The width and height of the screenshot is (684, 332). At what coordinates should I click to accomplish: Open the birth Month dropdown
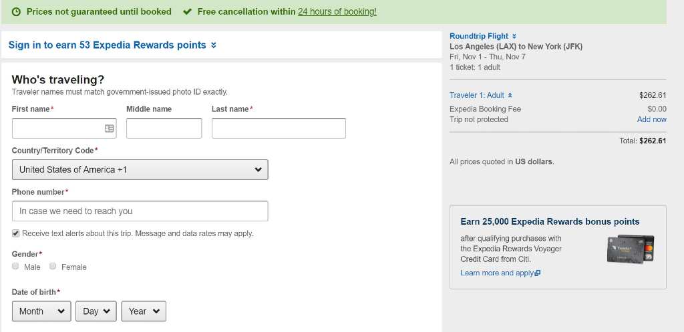41,311
